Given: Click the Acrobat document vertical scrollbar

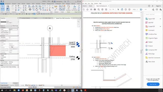Looking at the screenshot, I should coord(141,52).
